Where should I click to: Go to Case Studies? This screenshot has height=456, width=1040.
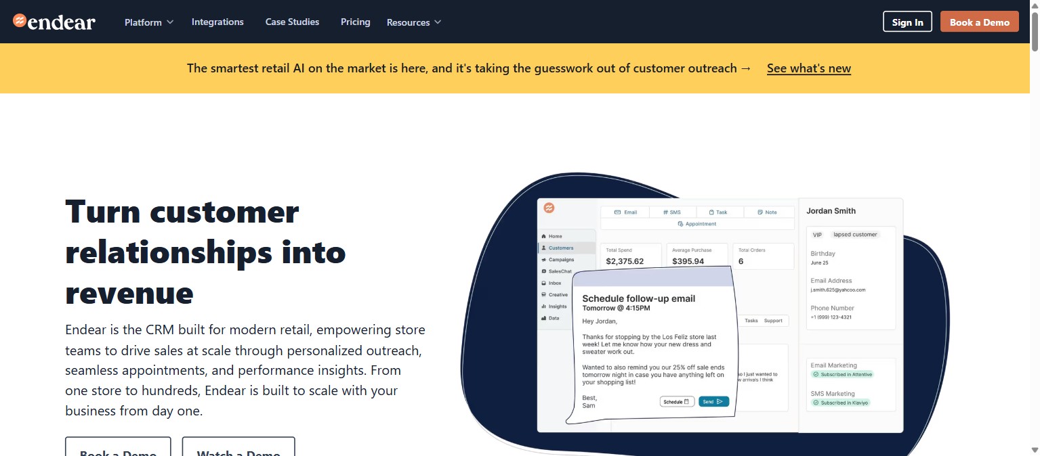pos(292,22)
